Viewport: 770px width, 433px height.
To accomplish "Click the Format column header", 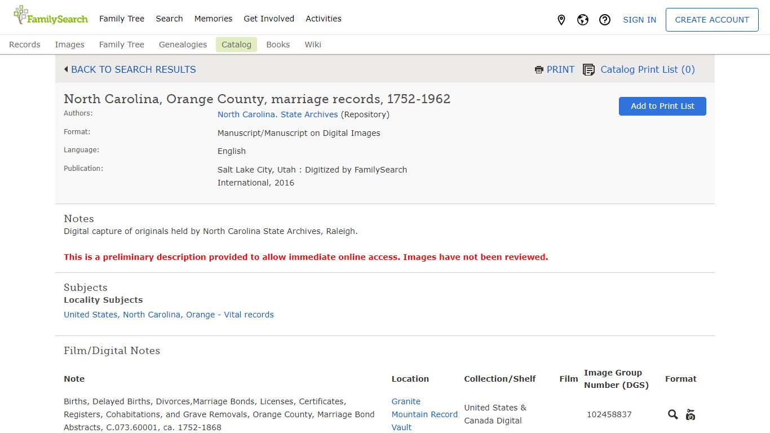I will [680, 379].
